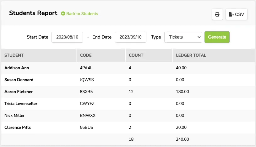Click the 240.00 ledger total cell
The image size is (256, 147).
pyautogui.click(x=182, y=139)
